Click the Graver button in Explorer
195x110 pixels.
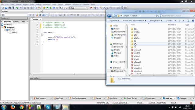click(x=169, y=20)
